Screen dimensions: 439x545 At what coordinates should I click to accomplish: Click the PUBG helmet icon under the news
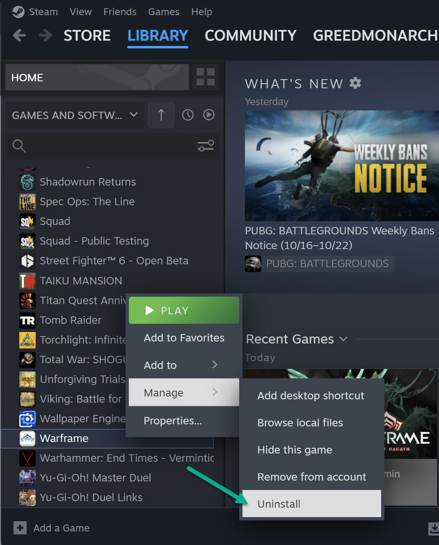pyautogui.click(x=253, y=263)
